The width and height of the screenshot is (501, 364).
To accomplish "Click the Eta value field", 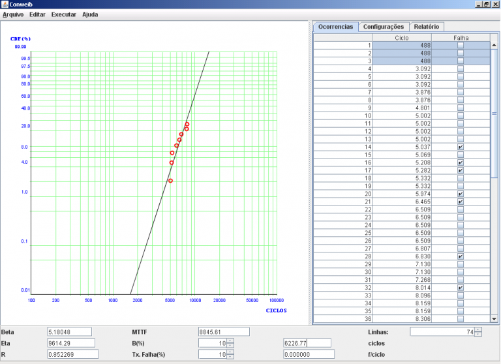I will point(71,342).
